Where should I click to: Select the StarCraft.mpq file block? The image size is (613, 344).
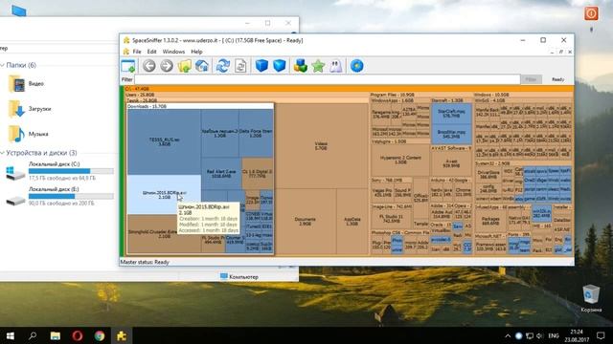click(x=451, y=114)
